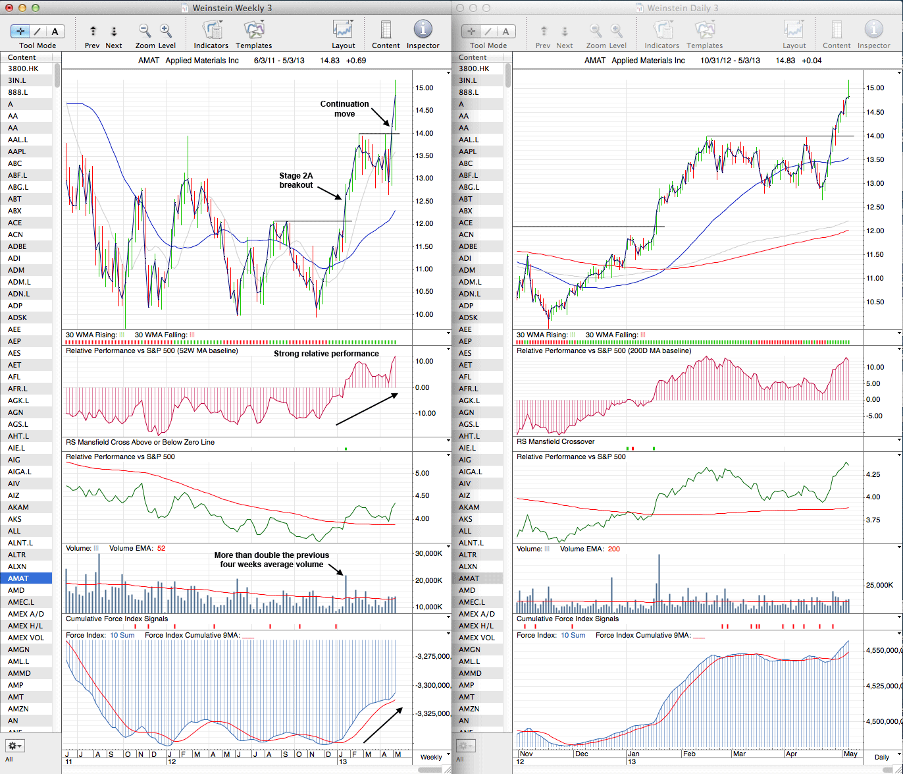Select the crosshair tool mode in Weekly window
This screenshot has height=774, width=903.
(x=20, y=32)
